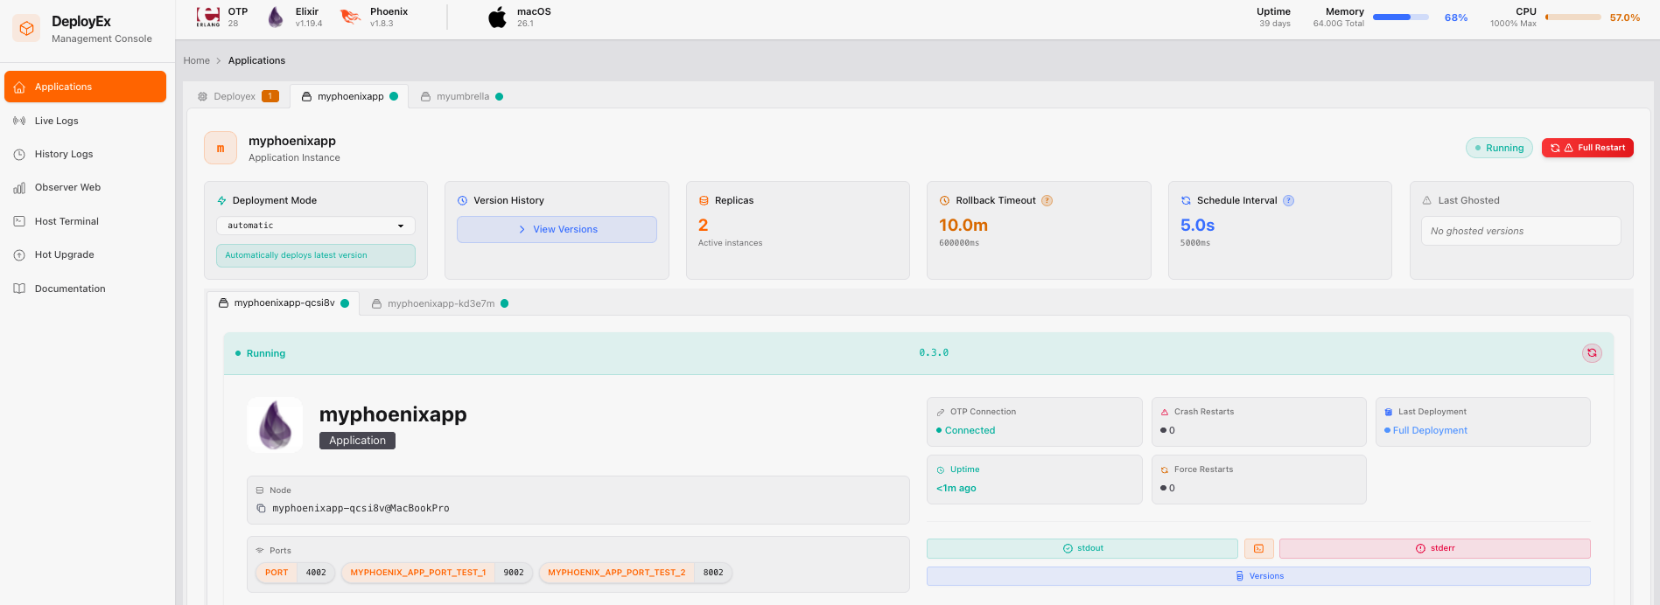Select the myphoenixapp-qcsi8v instance tab
Viewport: 1660px width, 605px height.
pos(284,303)
